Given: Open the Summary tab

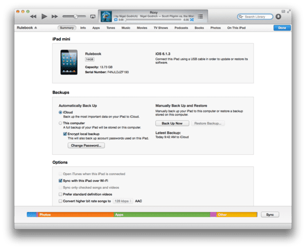Looking at the screenshot, I should coord(67,27).
